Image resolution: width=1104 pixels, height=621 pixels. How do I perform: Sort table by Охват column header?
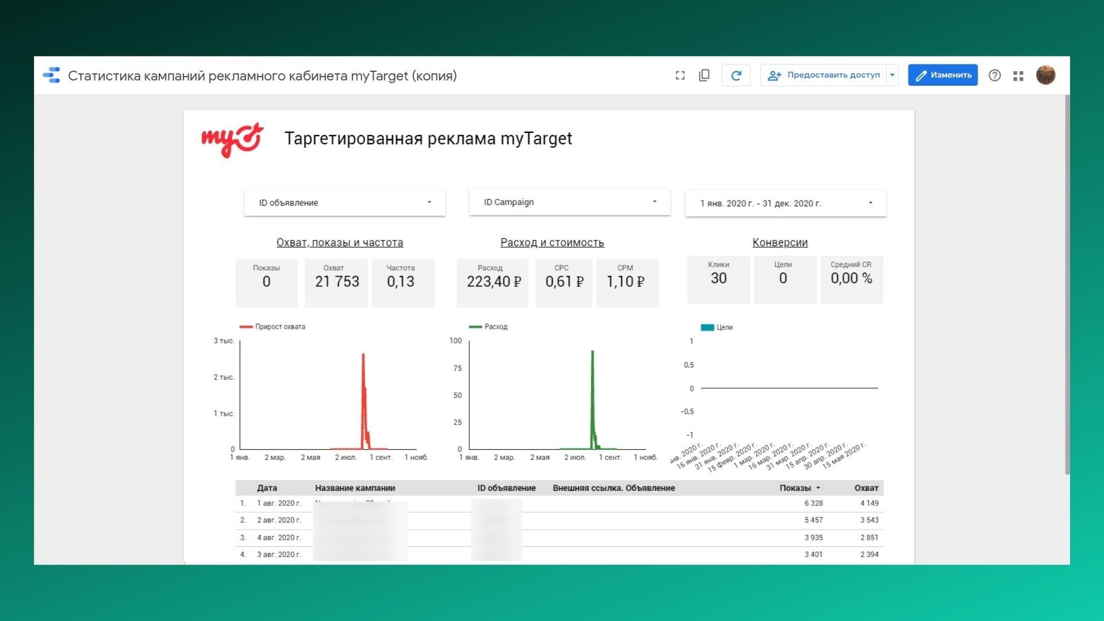pos(866,488)
